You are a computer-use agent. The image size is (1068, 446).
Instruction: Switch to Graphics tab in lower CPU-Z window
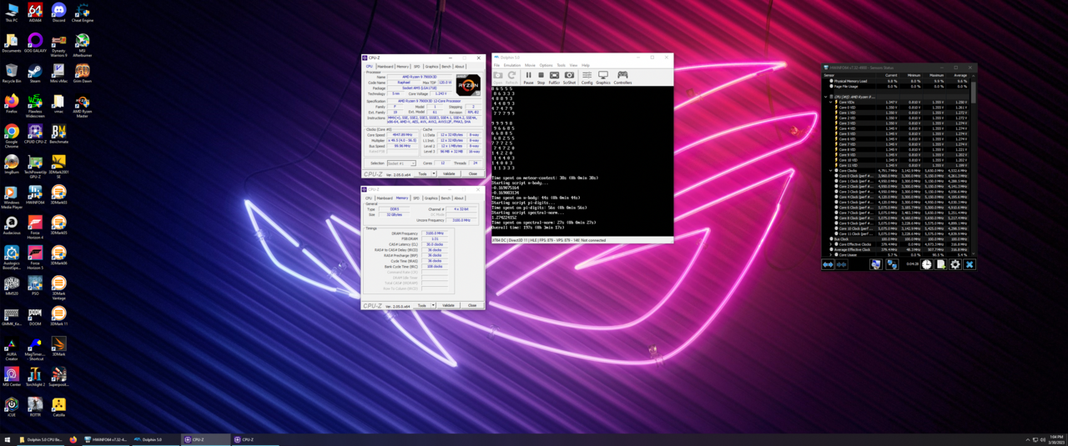[x=431, y=198]
